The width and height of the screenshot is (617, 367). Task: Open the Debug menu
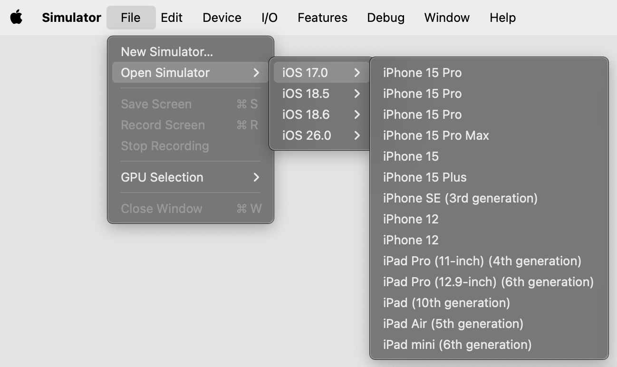386,18
